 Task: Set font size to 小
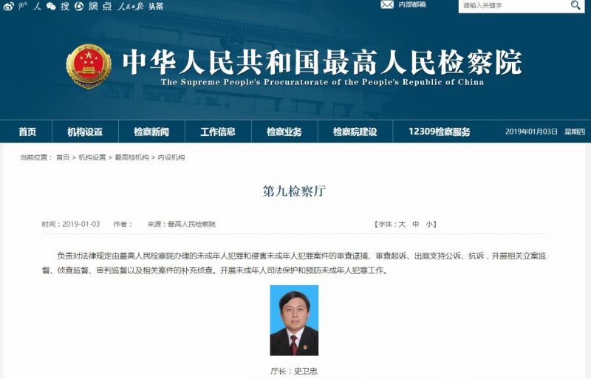tap(429, 224)
